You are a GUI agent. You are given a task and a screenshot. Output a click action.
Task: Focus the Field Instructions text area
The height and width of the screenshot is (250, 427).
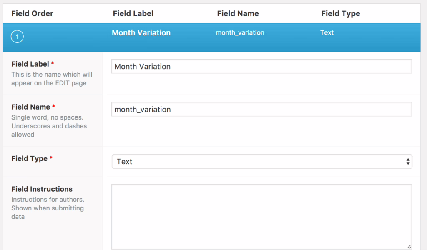point(261,217)
